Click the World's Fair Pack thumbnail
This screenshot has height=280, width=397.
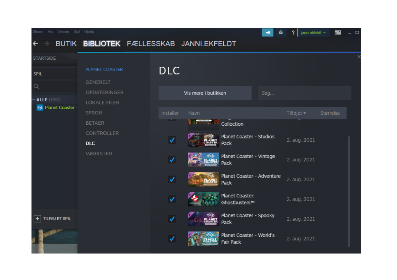pos(203,239)
